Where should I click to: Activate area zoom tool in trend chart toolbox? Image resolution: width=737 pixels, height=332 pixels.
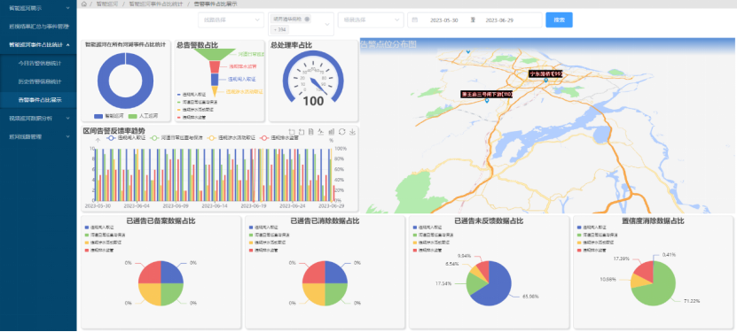[292, 132]
